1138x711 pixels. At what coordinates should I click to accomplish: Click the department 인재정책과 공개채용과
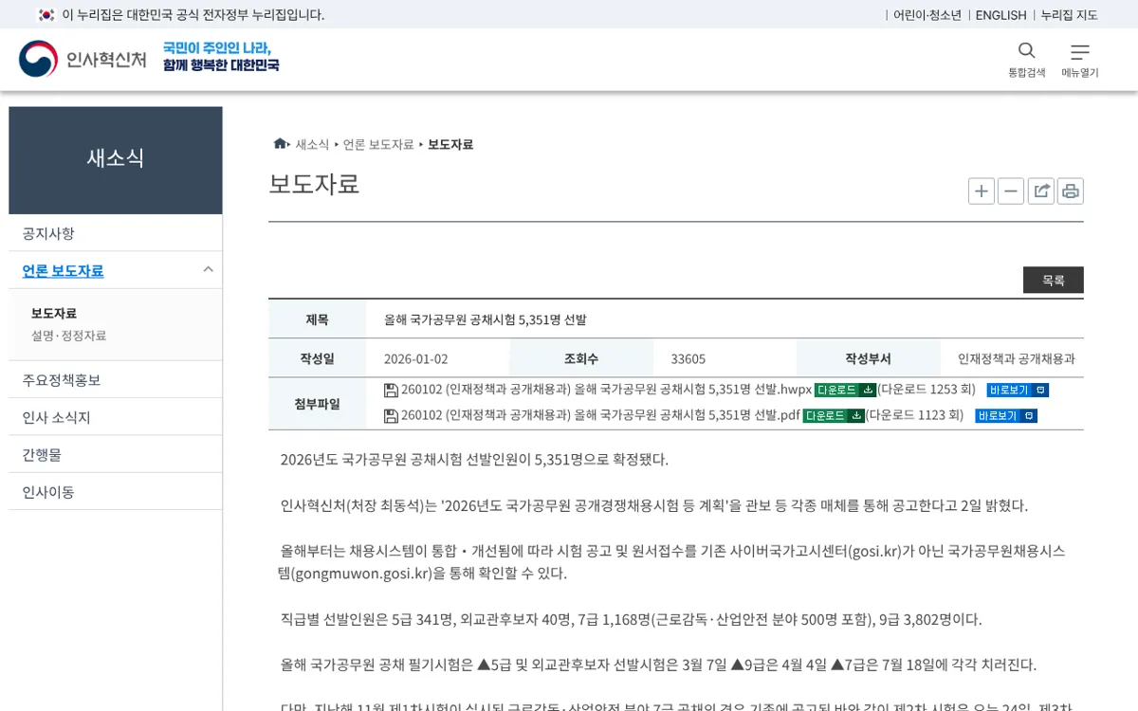(x=1017, y=358)
